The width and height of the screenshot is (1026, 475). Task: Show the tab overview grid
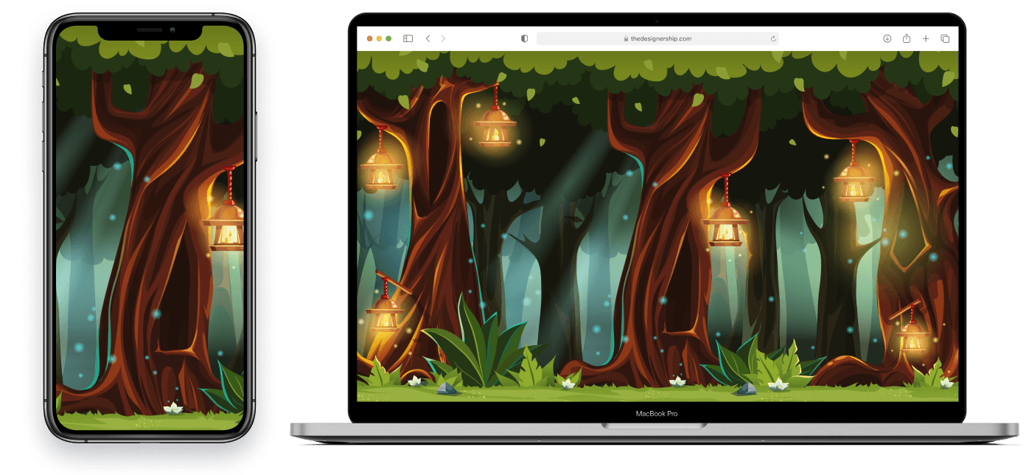[x=945, y=38]
